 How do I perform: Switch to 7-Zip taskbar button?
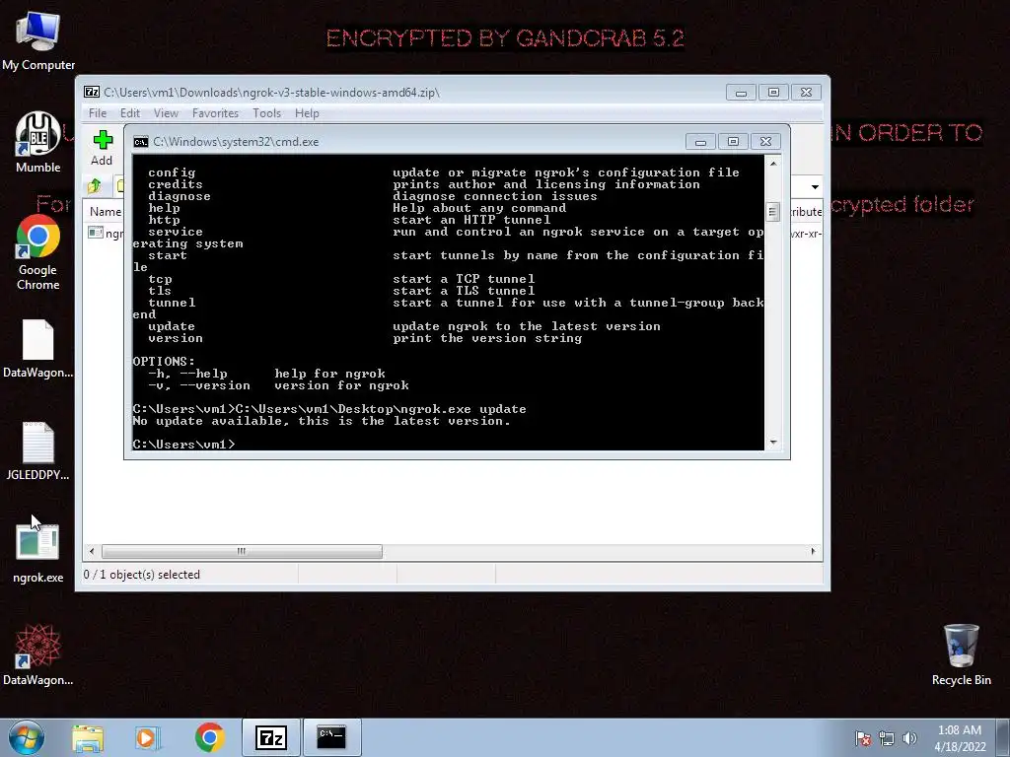point(270,737)
